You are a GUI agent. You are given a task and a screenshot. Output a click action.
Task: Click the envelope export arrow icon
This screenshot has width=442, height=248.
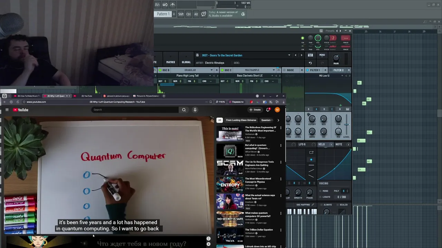pos(311,152)
